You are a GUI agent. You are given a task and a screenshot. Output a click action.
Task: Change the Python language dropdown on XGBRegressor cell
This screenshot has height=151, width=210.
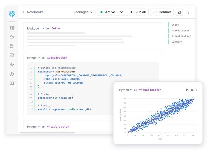[33, 58]
